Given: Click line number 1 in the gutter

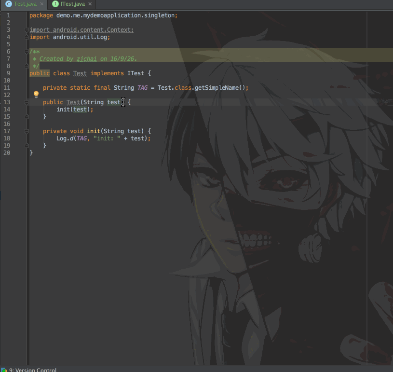Looking at the screenshot, I should point(8,15).
